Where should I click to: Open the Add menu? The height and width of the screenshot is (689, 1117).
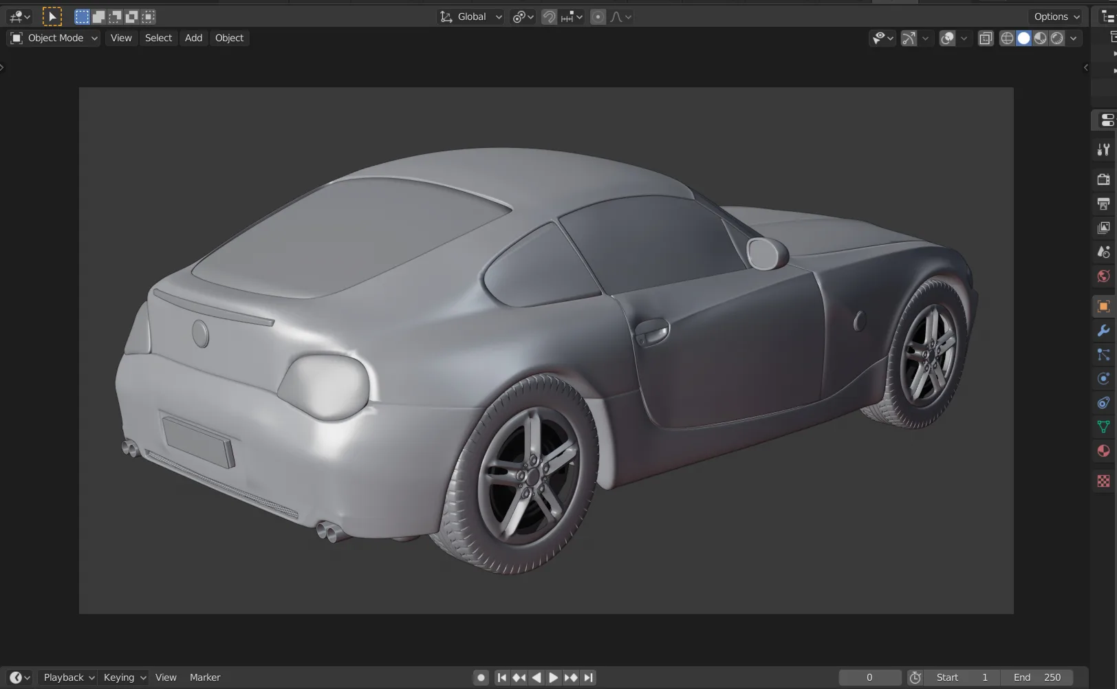[193, 38]
